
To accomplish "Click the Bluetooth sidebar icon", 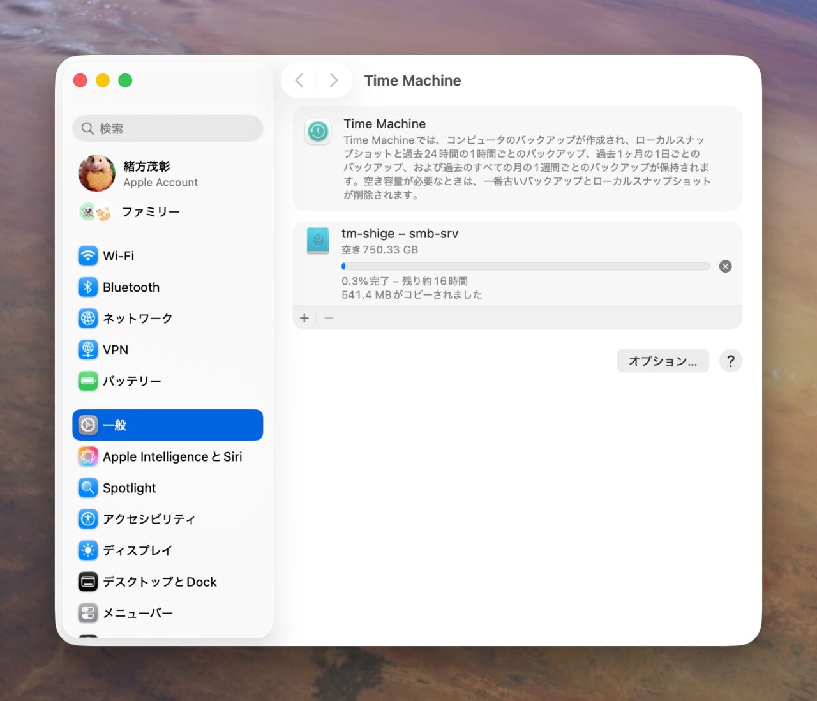I will (x=88, y=287).
